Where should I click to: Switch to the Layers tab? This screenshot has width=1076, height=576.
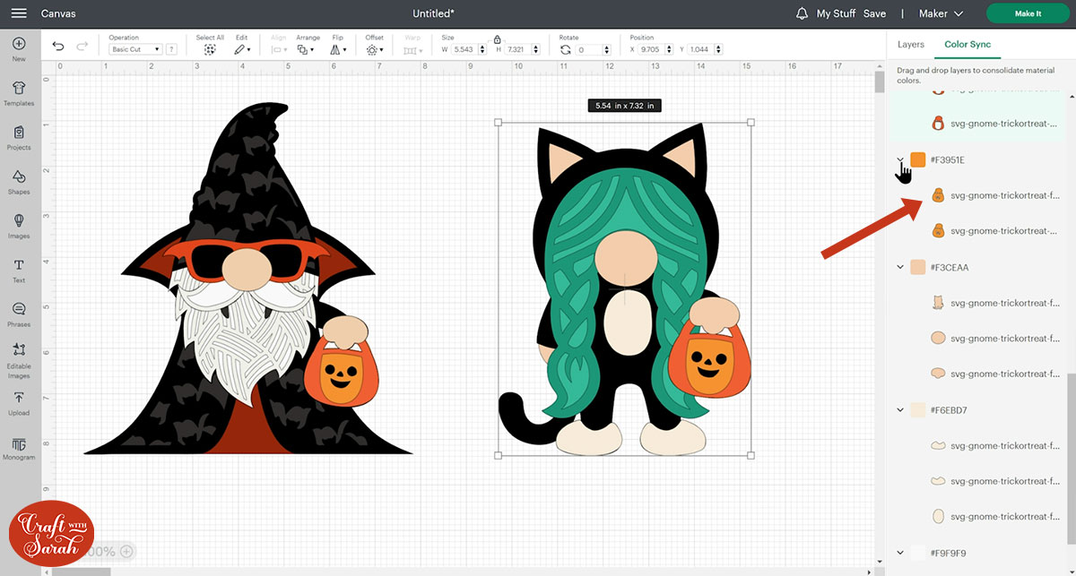coord(910,44)
